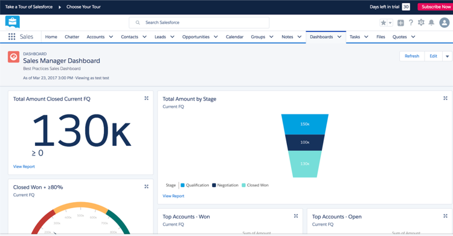Open the Help question mark icon
The width and height of the screenshot is (453, 236).
point(411,22)
